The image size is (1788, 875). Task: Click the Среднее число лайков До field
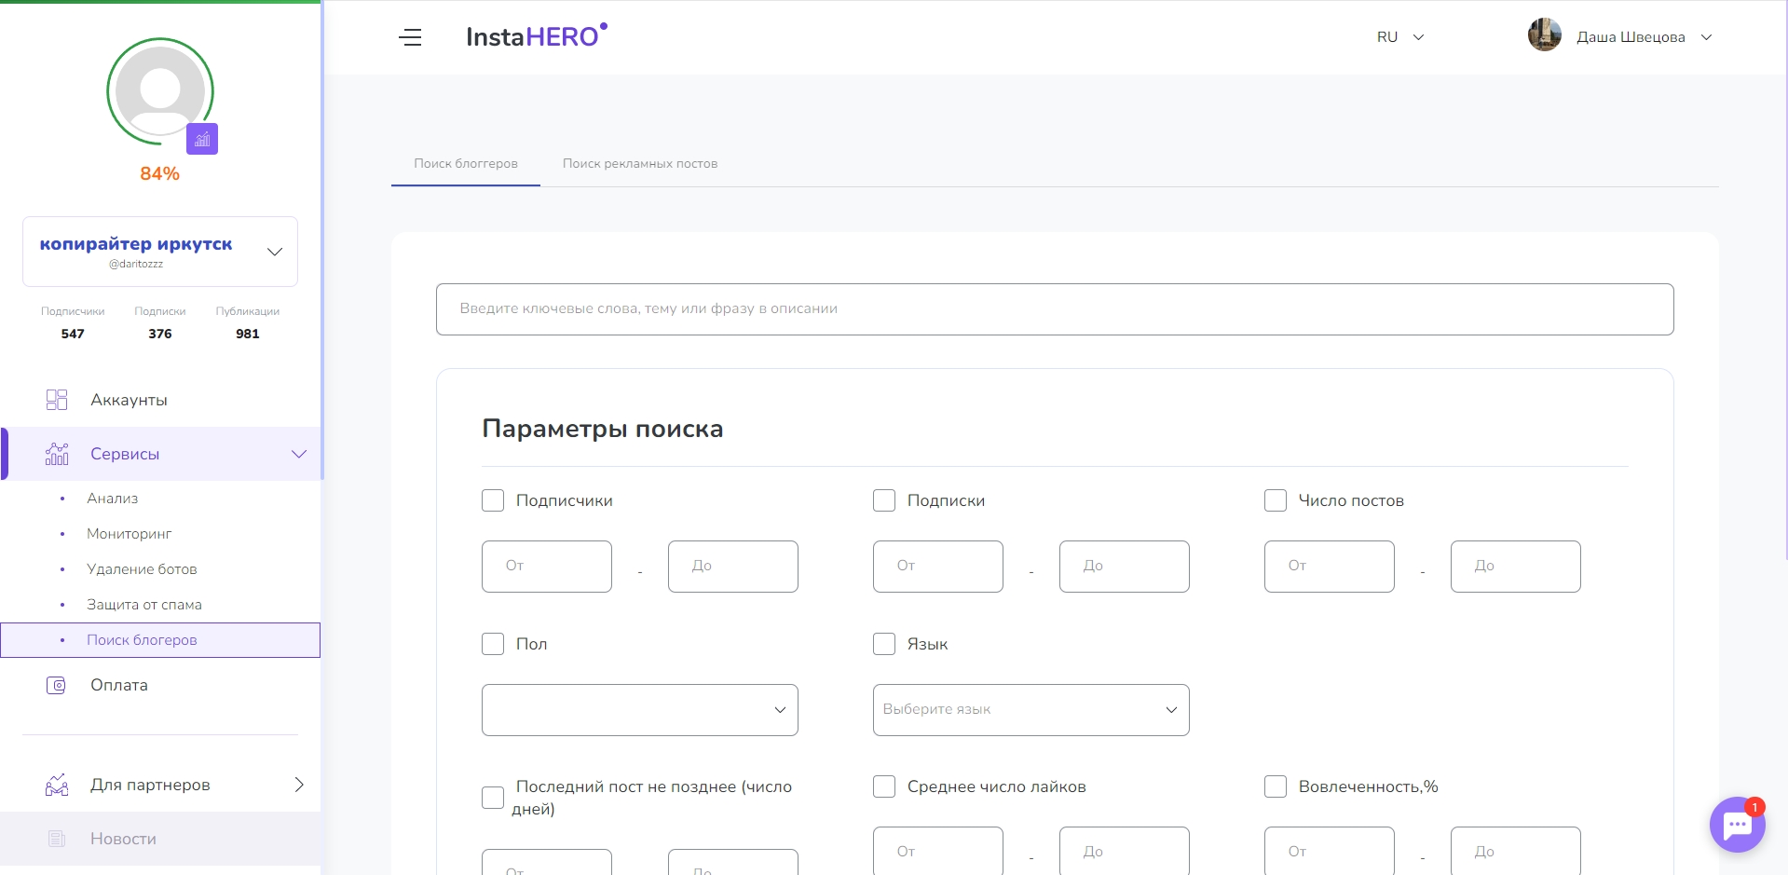pyautogui.click(x=1125, y=851)
